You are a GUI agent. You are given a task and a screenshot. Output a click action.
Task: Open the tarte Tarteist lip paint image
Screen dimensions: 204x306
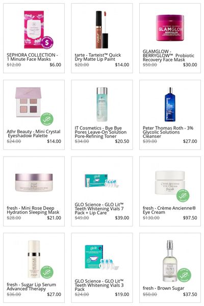click(102, 30)
